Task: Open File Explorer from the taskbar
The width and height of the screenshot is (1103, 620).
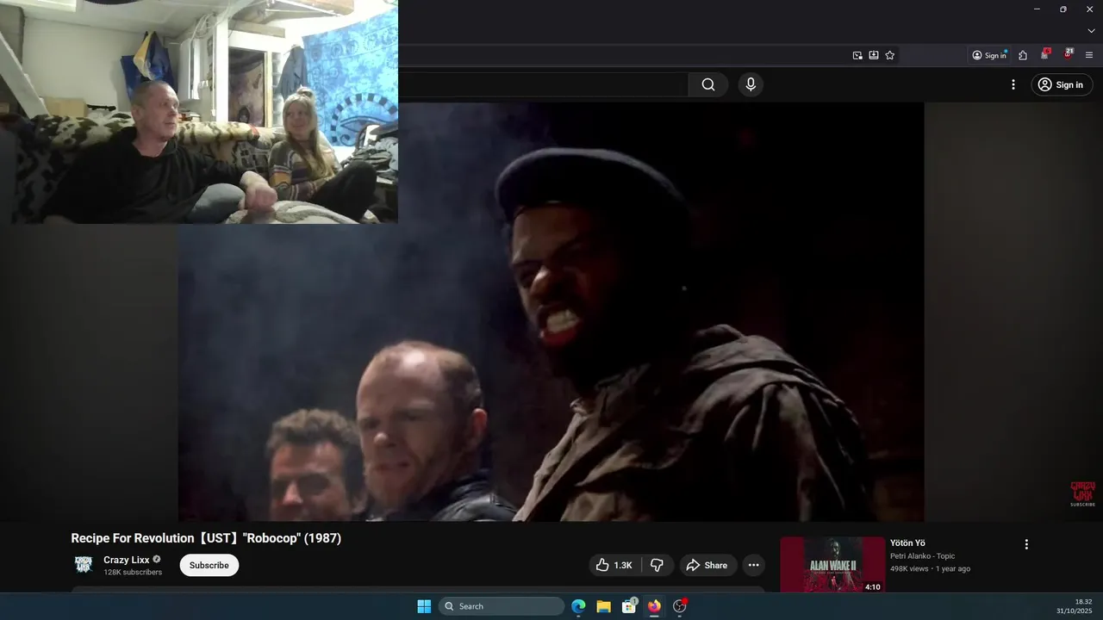Action: point(603,606)
